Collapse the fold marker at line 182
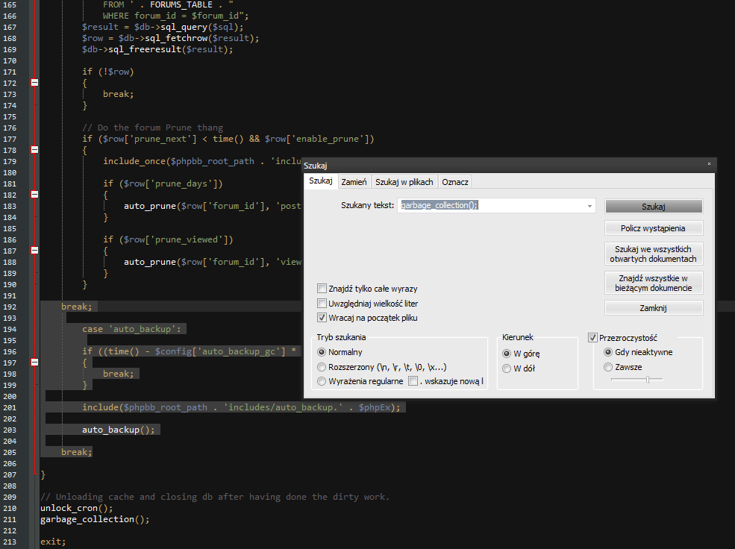 point(34,195)
